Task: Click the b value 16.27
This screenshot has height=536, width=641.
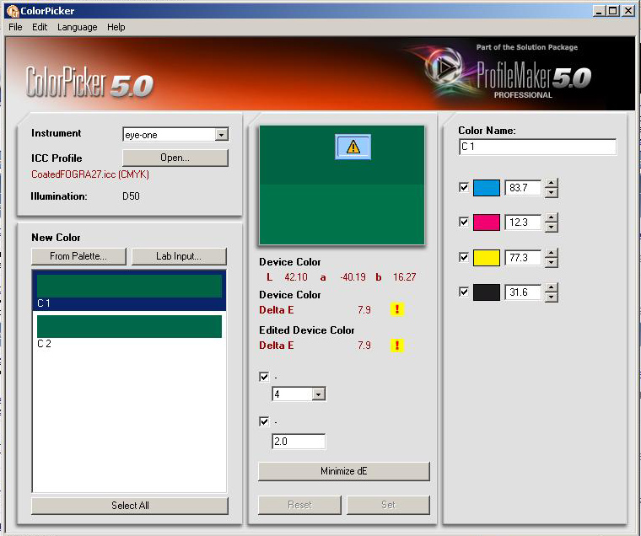Action: pos(404,277)
